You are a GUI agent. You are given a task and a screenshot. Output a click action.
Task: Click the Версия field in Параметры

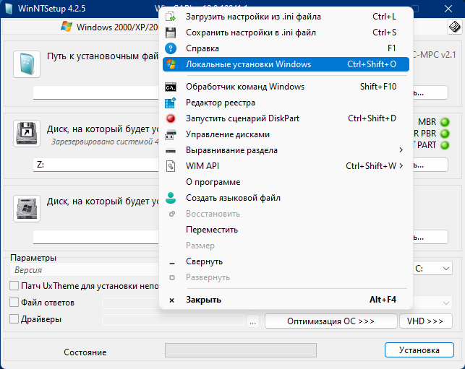85,270
